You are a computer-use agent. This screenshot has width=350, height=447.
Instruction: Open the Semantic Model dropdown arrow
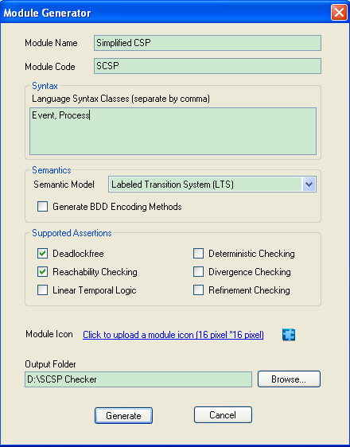coord(309,185)
